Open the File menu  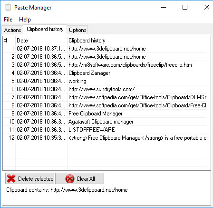tap(8, 20)
